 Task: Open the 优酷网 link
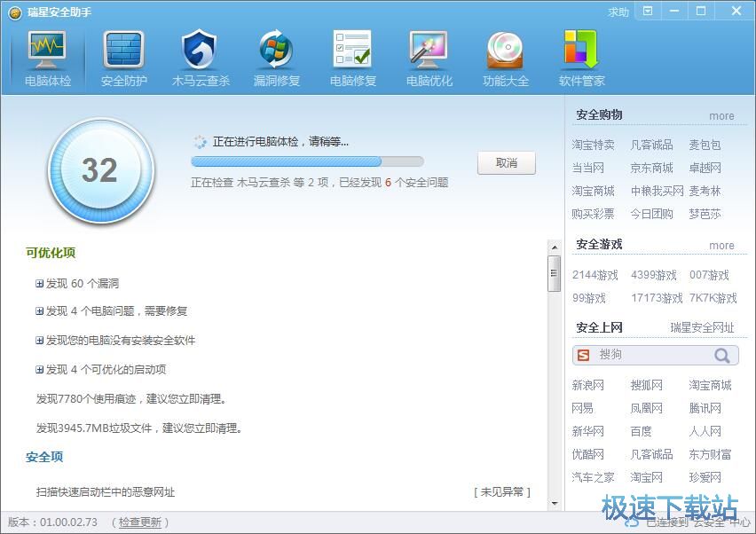click(587, 454)
